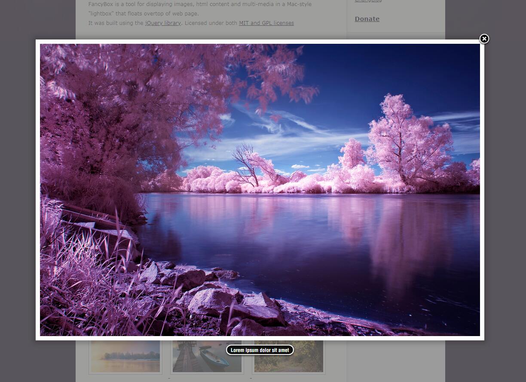Close the lightbox with the X icon

pos(484,39)
